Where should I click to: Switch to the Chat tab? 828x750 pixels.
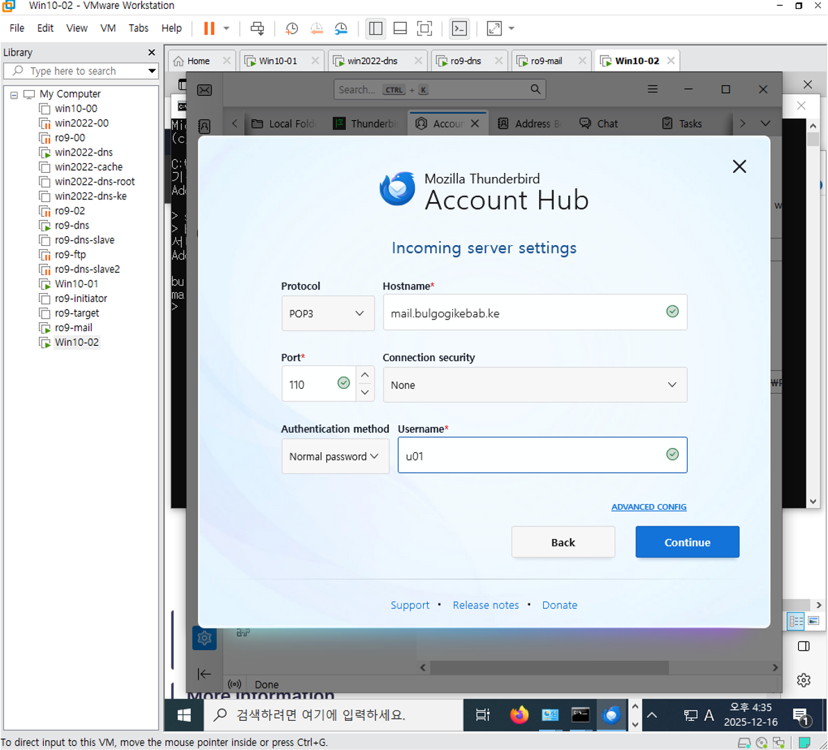pyautogui.click(x=599, y=124)
